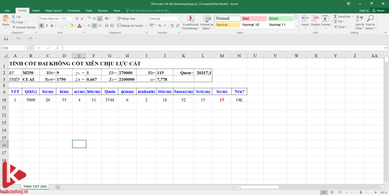The height and width of the screenshot is (195, 389).
Task: Click the Insert Function fx icon
Action: pyautogui.click(x=57, y=48)
